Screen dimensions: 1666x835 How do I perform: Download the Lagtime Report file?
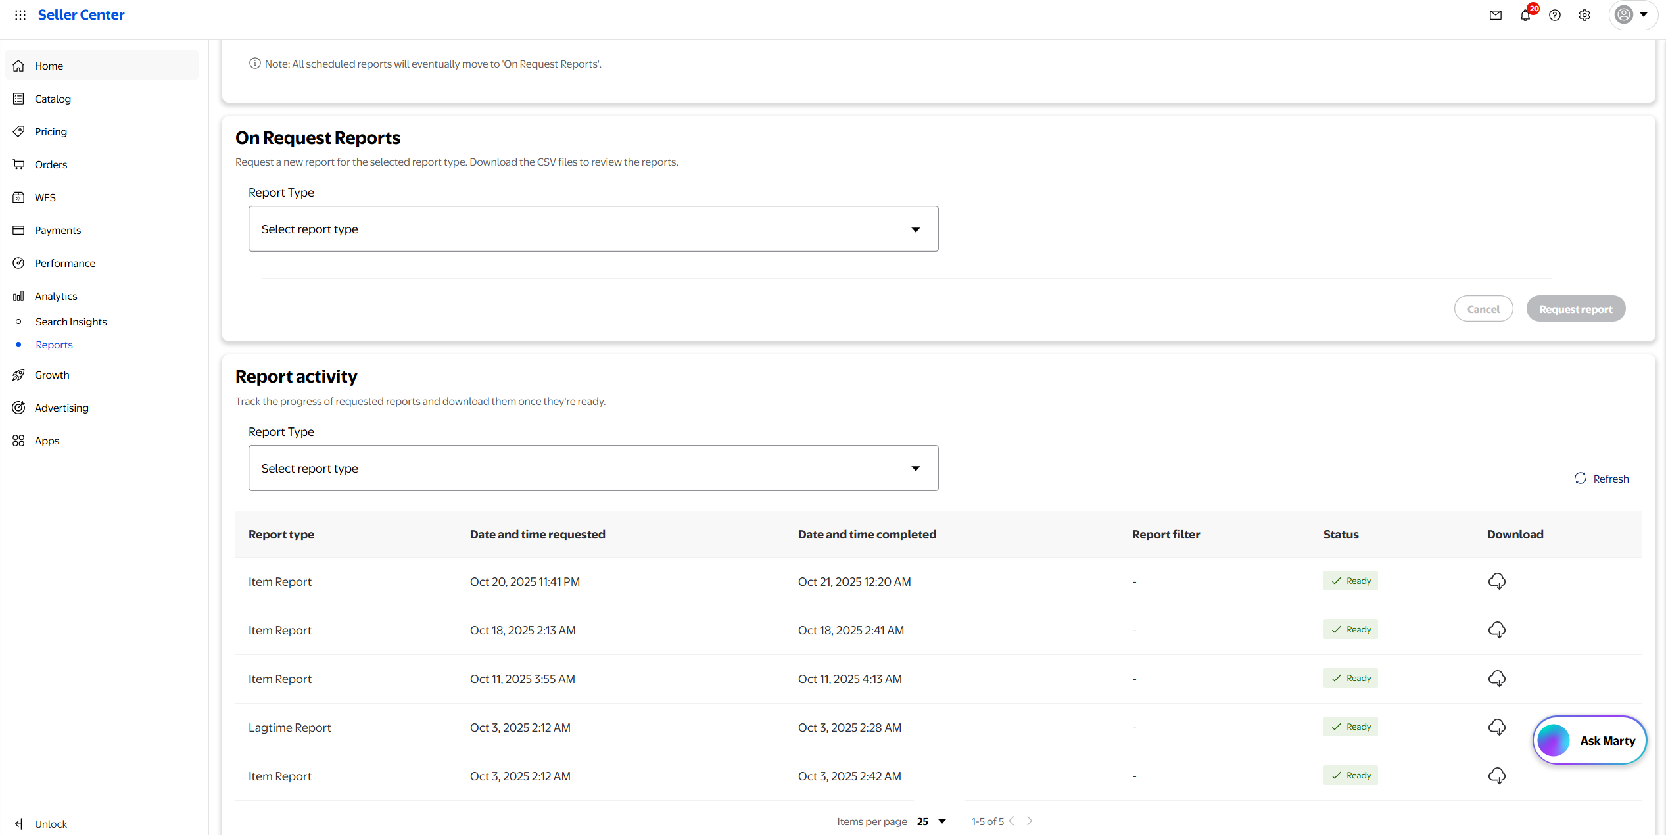pyautogui.click(x=1497, y=727)
